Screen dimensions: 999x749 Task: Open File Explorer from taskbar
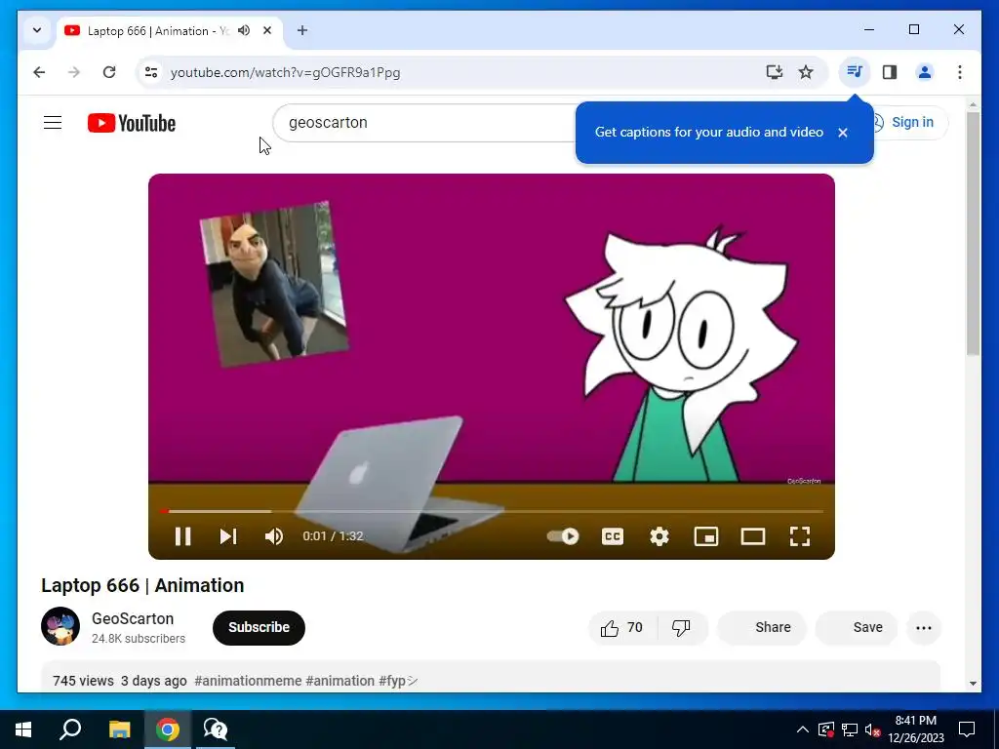pyautogui.click(x=119, y=729)
